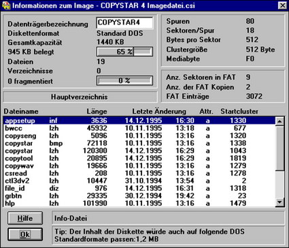Select the csread lzh file row
289x248 pixels.
click(x=139, y=173)
